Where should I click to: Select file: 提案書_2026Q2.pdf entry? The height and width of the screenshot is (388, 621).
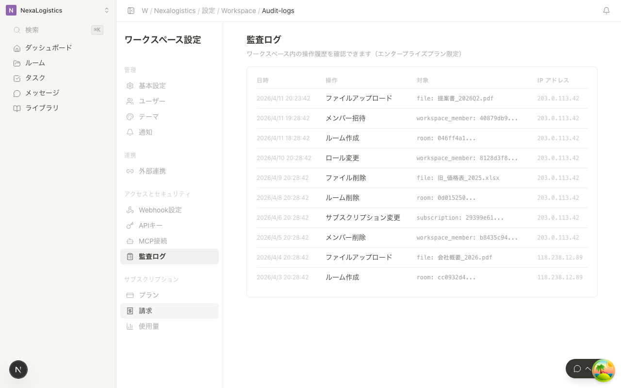[455, 98]
